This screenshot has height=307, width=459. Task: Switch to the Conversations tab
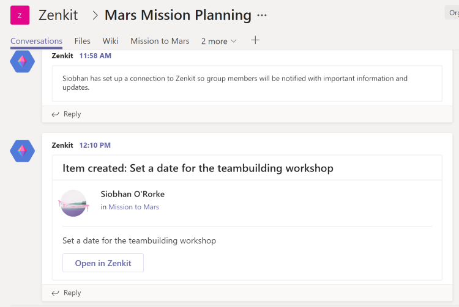click(36, 41)
